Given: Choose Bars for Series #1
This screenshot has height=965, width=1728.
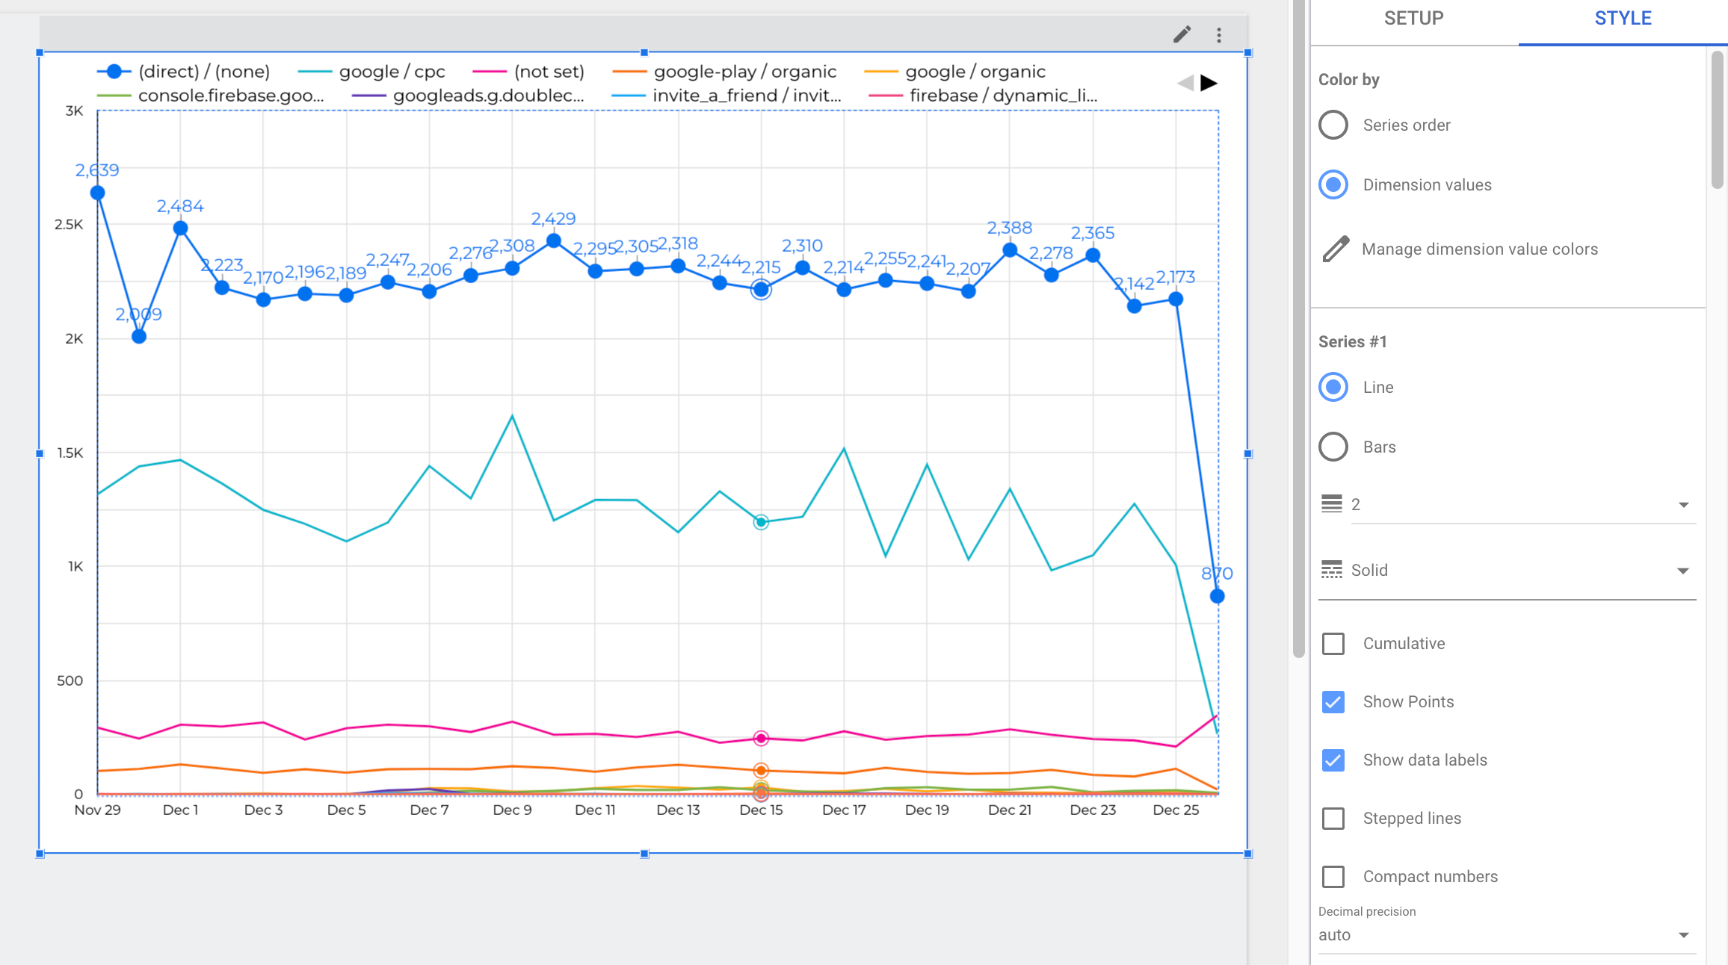Looking at the screenshot, I should (x=1333, y=447).
